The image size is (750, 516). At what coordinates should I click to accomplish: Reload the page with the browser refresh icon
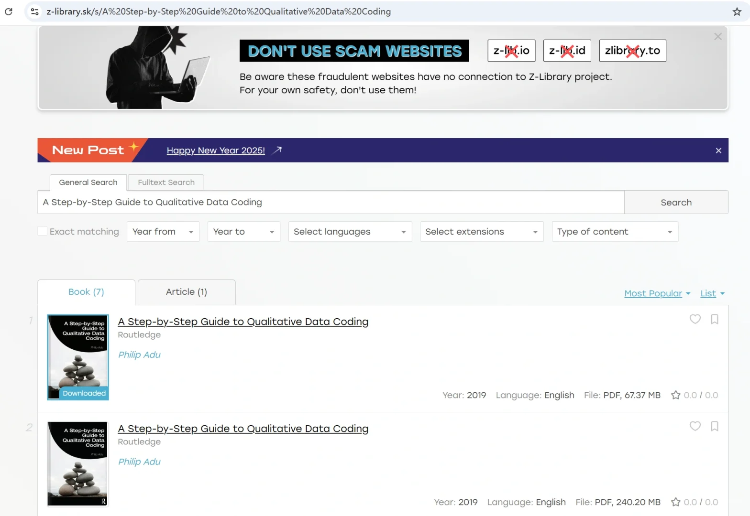click(9, 11)
